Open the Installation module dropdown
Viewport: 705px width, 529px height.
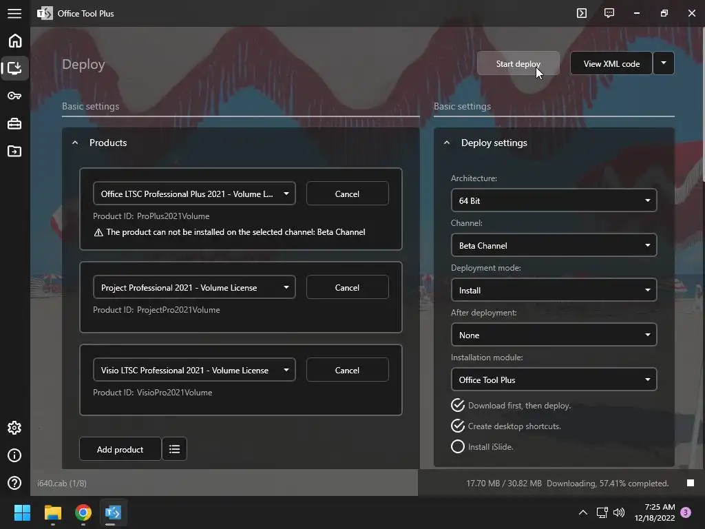[x=554, y=380]
